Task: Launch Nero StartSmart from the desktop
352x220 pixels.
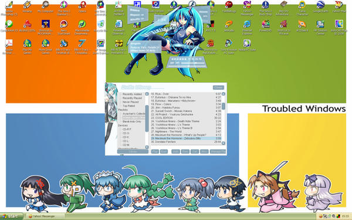Action: 64,28
